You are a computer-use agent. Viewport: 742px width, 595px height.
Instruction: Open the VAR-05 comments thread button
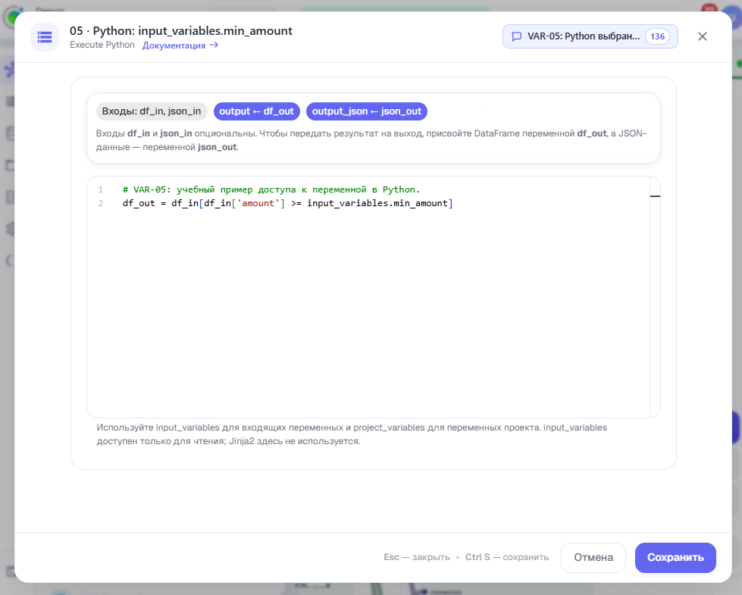point(590,36)
